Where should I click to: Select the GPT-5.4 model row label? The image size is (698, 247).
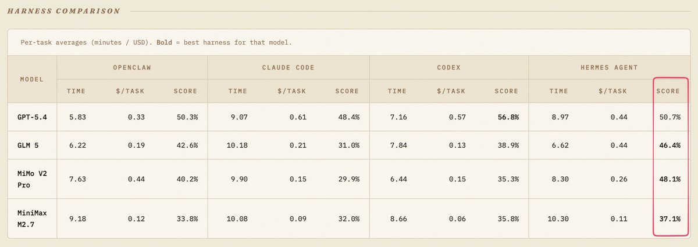point(33,117)
